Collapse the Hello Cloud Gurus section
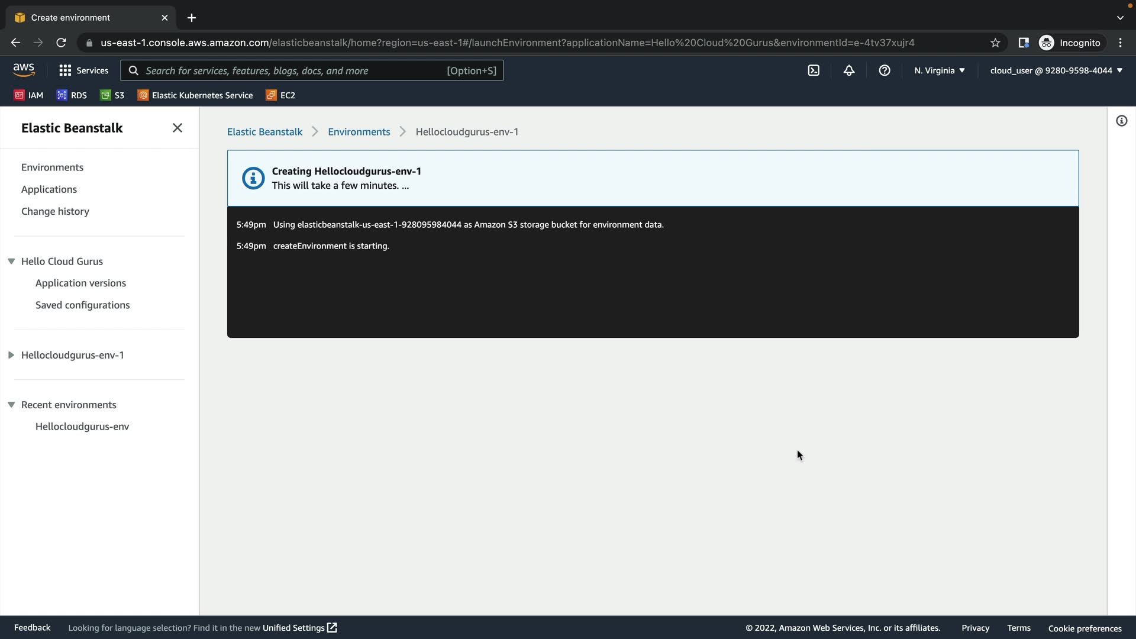Screen dimensions: 1136x639 tap(11, 261)
